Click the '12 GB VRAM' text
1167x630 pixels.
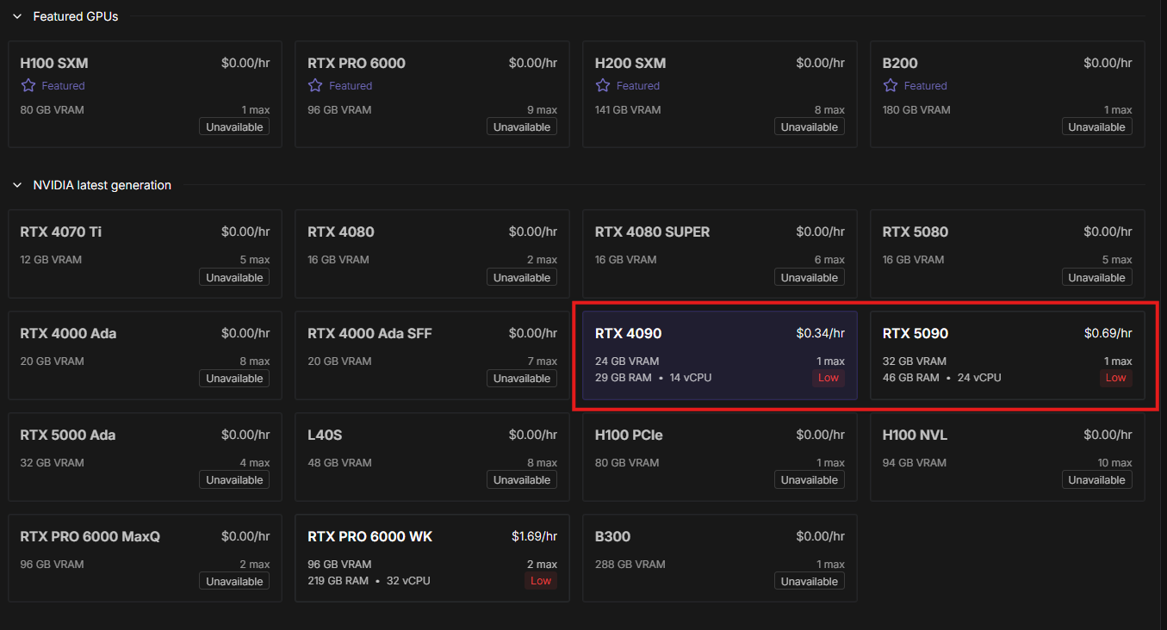coord(51,259)
